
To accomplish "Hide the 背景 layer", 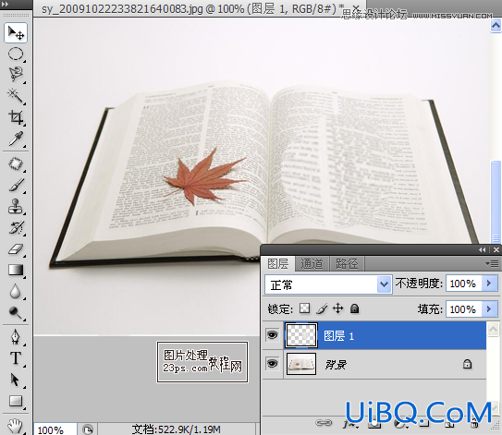I will pos(272,364).
